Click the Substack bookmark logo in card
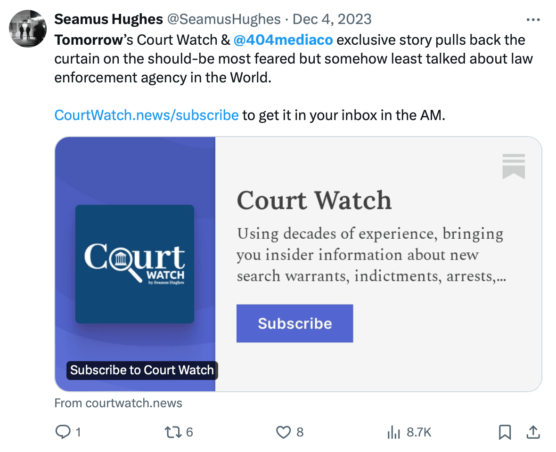The image size is (556, 452). click(514, 167)
